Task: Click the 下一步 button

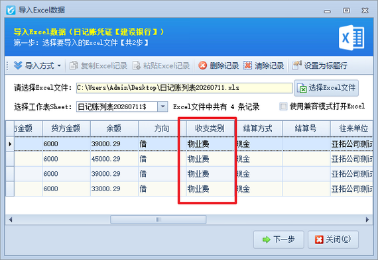Action: (x=279, y=239)
